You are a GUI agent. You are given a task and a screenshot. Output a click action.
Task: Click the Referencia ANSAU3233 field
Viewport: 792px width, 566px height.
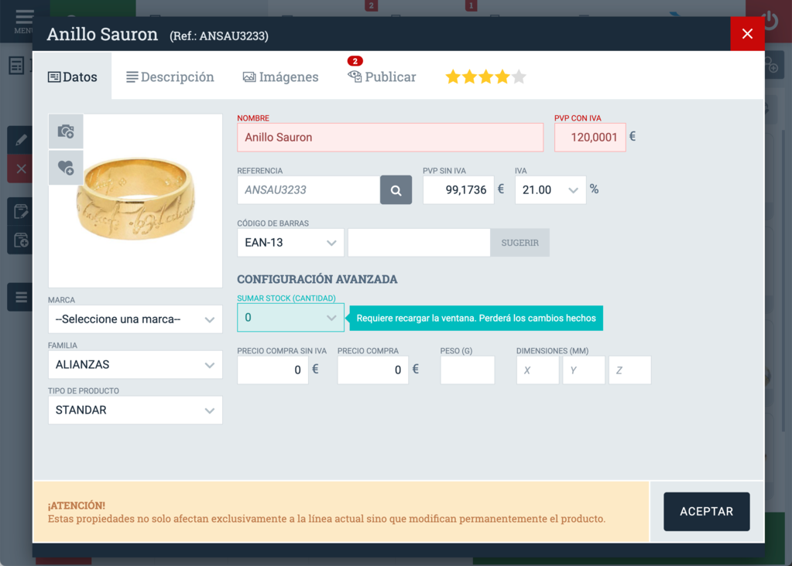(x=309, y=190)
